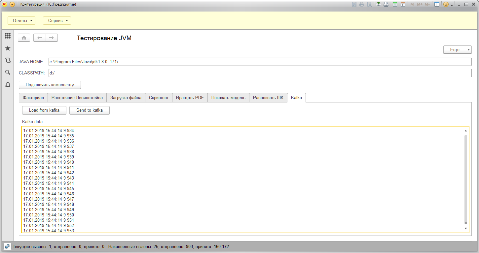This screenshot has width=479, height=253.
Task: Click the Kafka data label
Action: coord(33,122)
